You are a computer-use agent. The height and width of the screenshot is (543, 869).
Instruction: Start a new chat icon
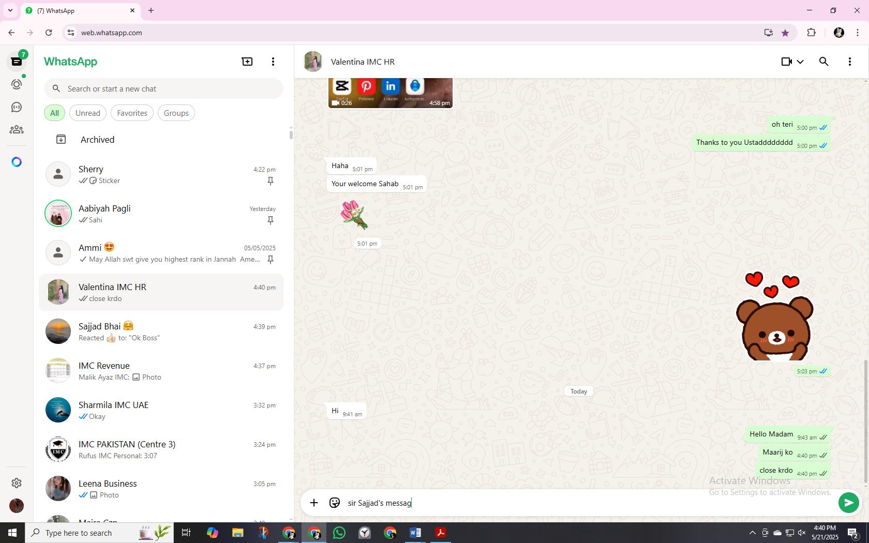pos(247,62)
